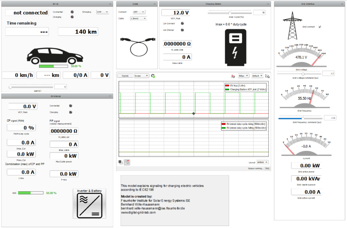Viewport: 347px width, 228px height.
Task: Click the transmission tower grid icon
Action: coord(292,25)
